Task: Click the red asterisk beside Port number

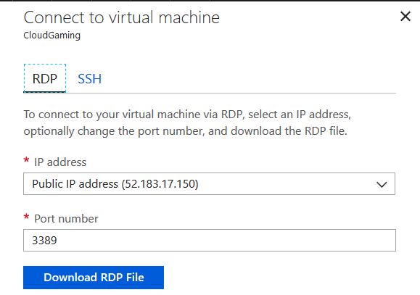Action: [26, 217]
